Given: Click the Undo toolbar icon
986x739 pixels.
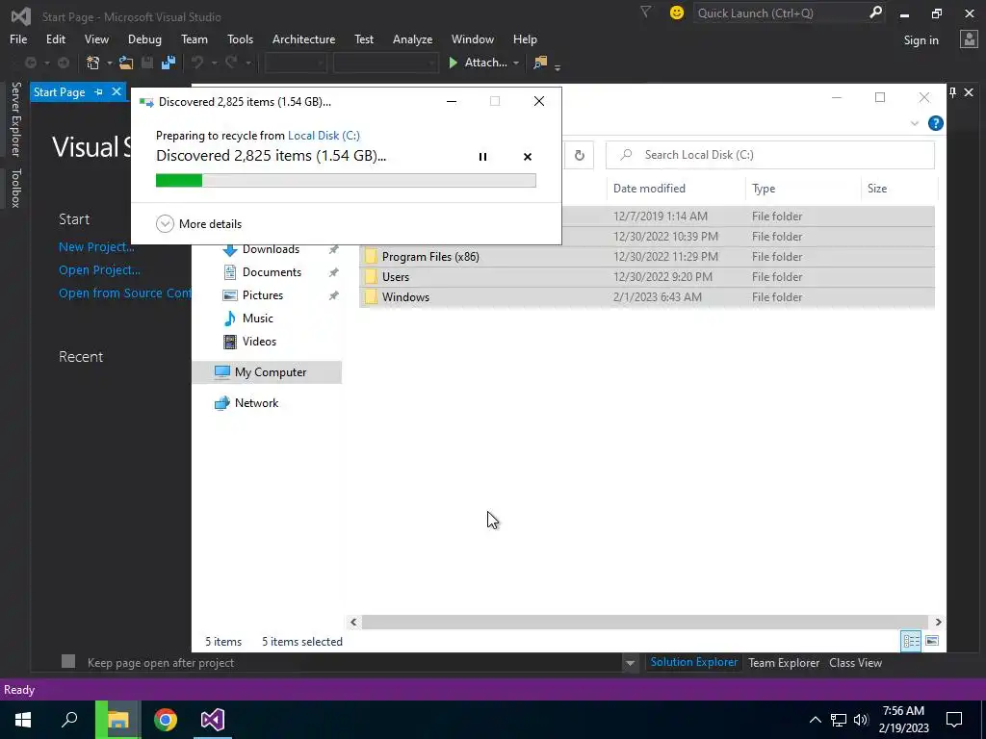Looking at the screenshot, I should (x=197, y=63).
